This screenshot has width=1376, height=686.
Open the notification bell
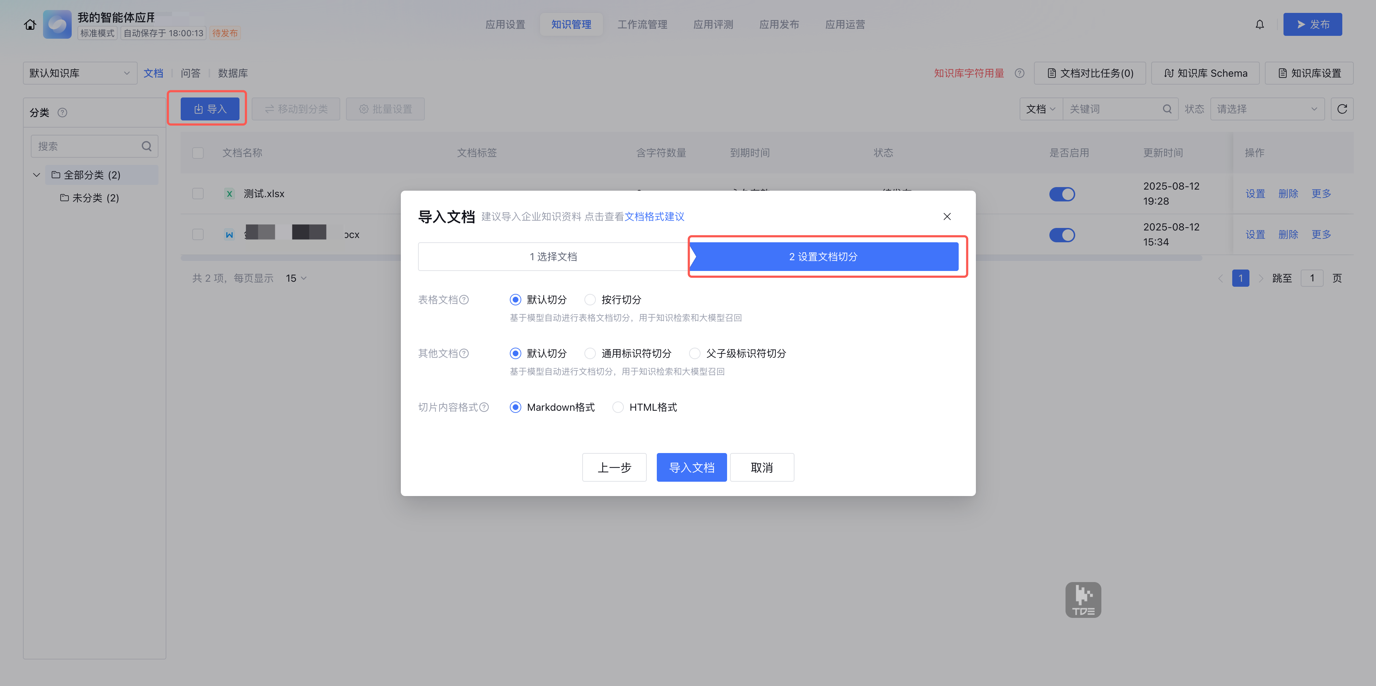point(1259,25)
